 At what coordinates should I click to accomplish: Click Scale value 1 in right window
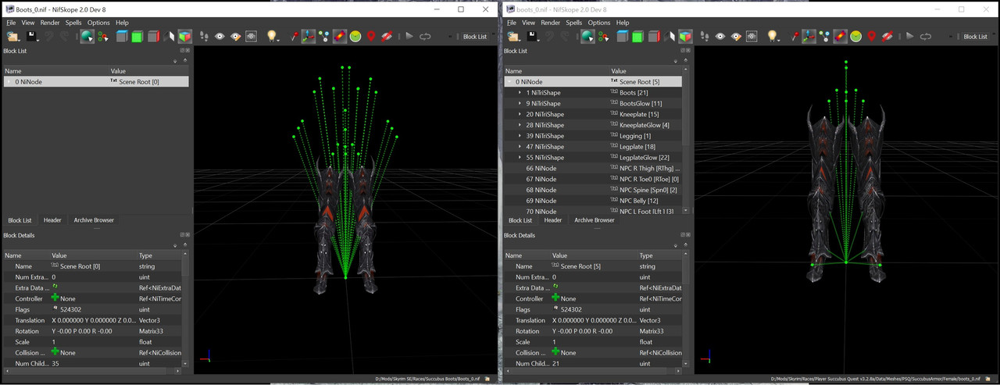pyautogui.click(x=555, y=342)
